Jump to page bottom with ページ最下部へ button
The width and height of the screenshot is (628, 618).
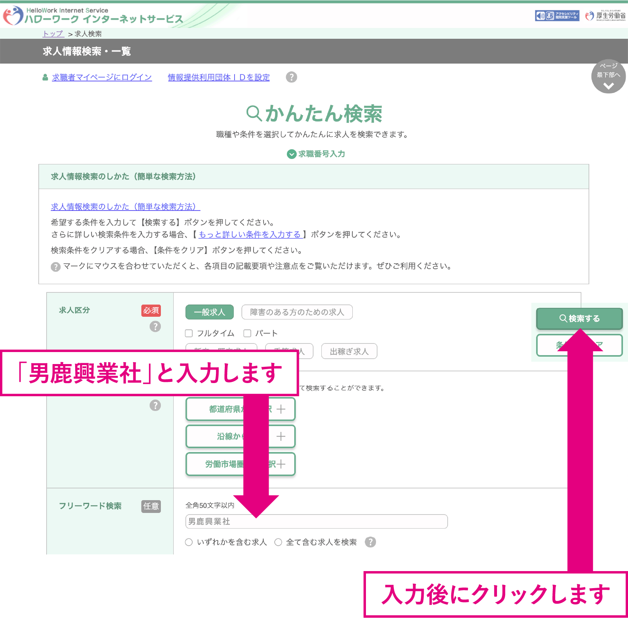click(x=608, y=76)
